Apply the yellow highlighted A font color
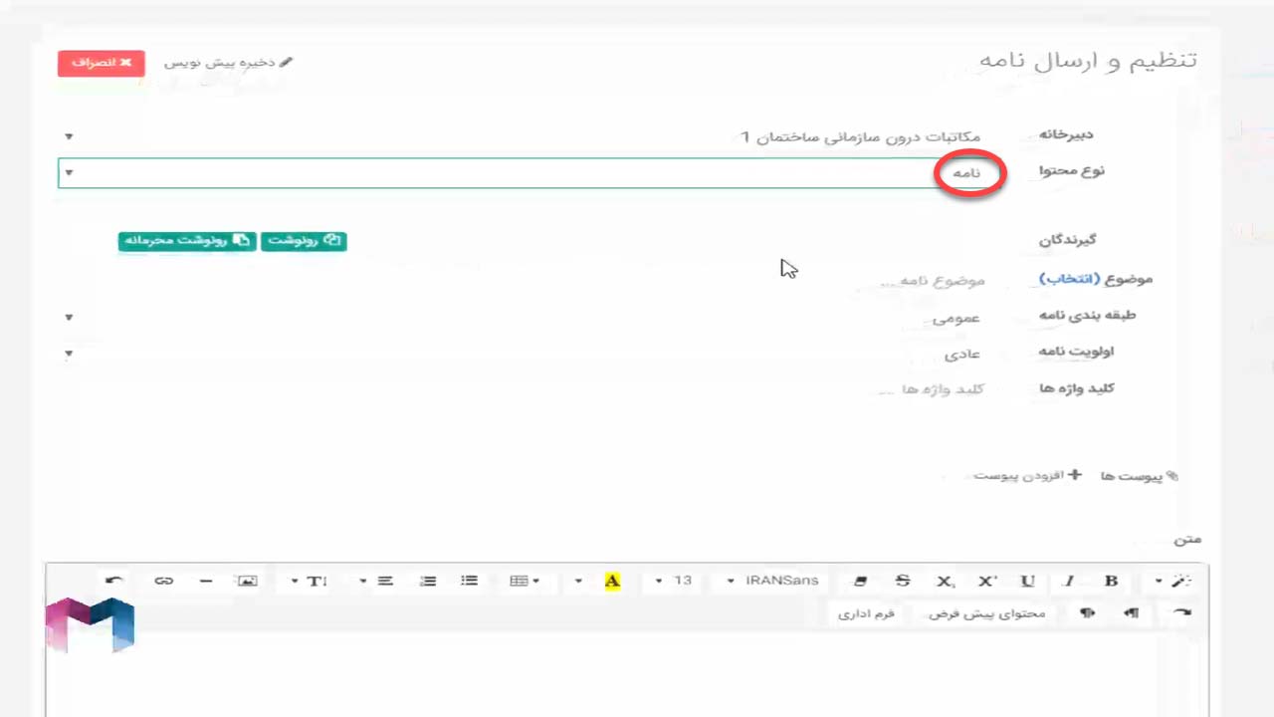The height and width of the screenshot is (717, 1274). point(612,581)
